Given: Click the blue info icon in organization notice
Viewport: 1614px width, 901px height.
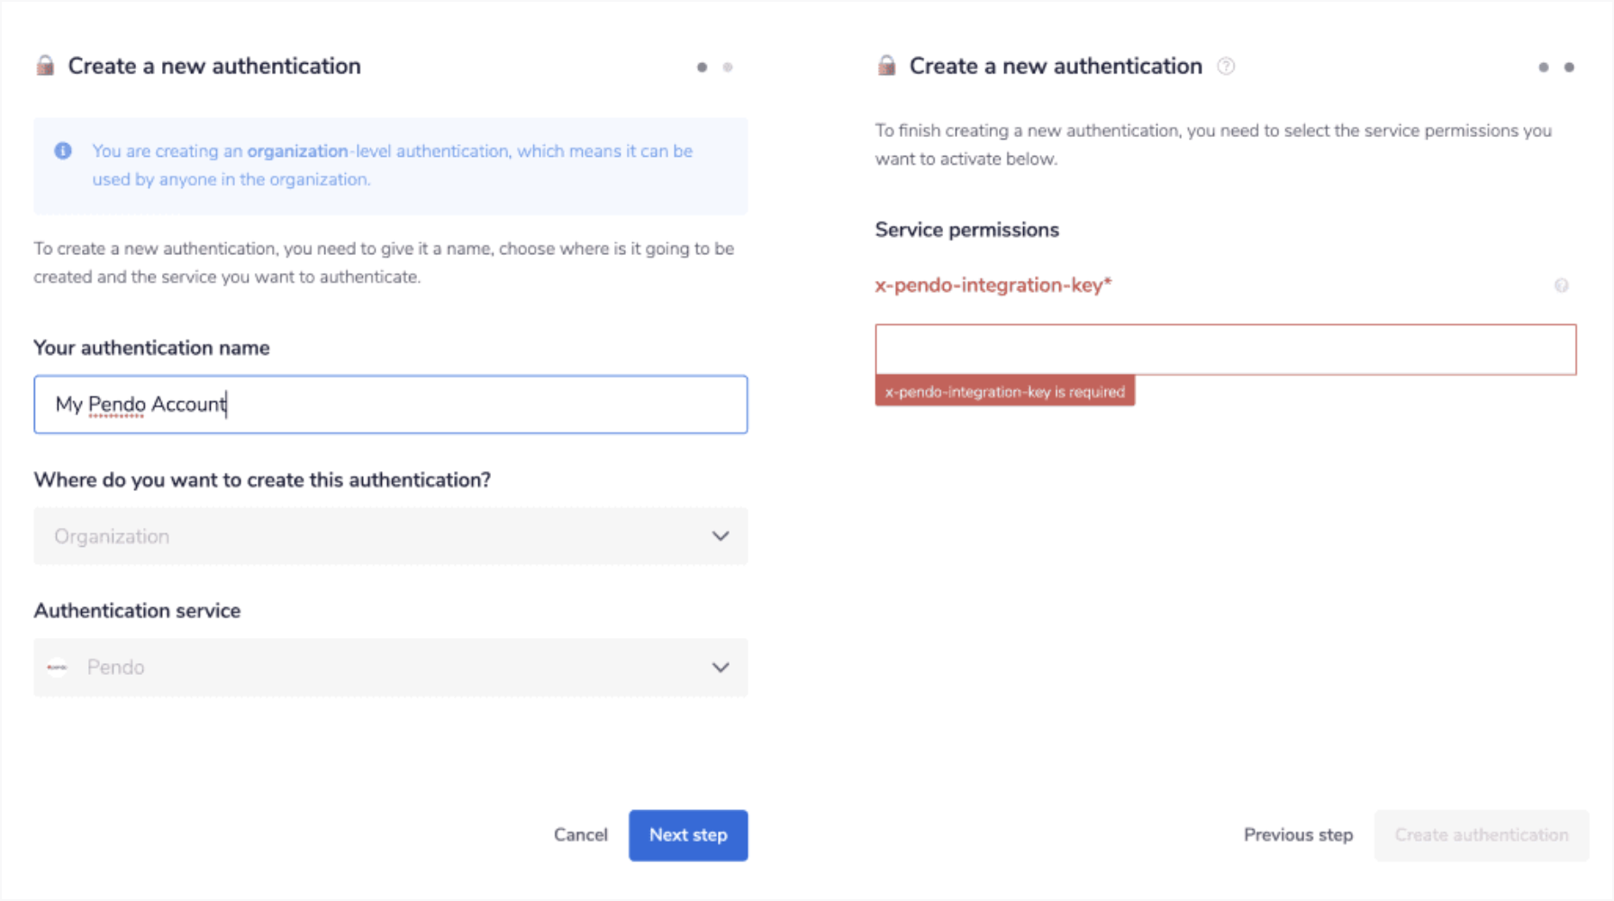Looking at the screenshot, I should [63, 150].
